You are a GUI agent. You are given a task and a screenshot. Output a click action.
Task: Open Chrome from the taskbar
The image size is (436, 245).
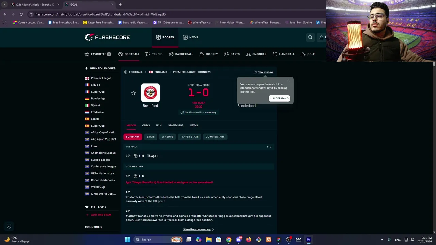click(229, 240)
